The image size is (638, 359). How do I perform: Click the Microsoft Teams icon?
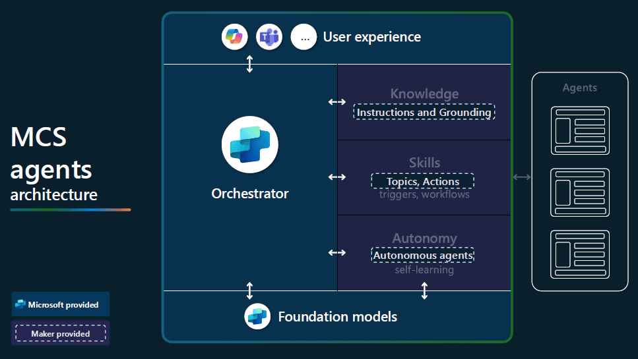(269, 38)
